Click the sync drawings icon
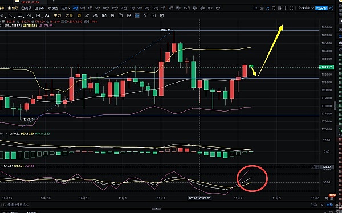Viewport: 342px width, 213px height. [153, 15]
